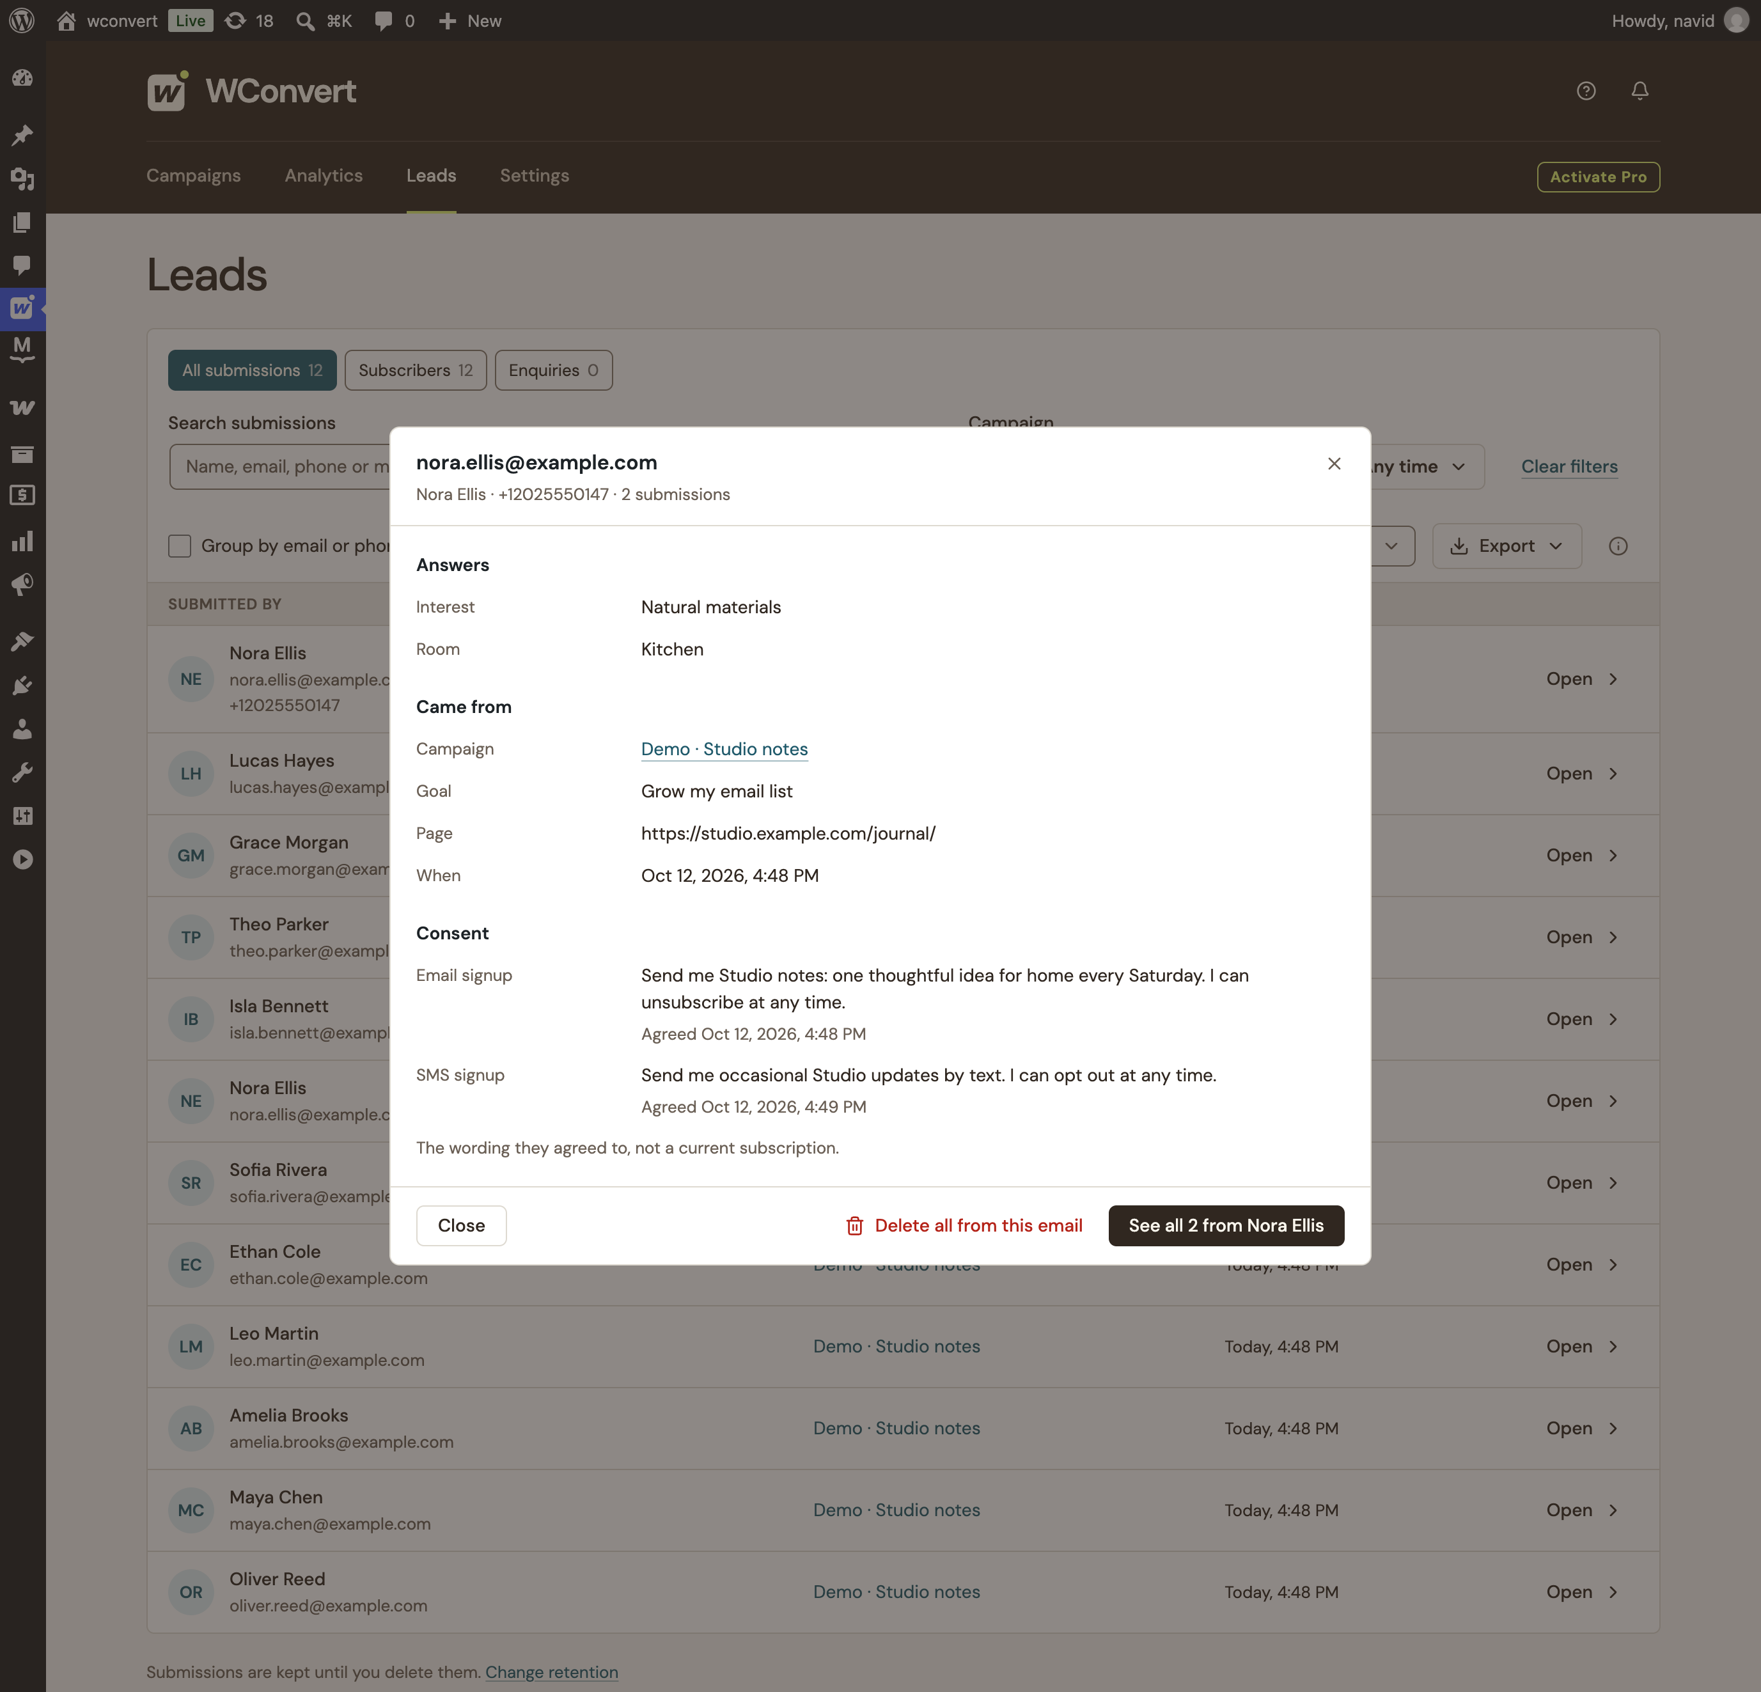Open the Marketing megaphone sidebar icon
Viewport: 1761px width, 1692px height.
22,585
